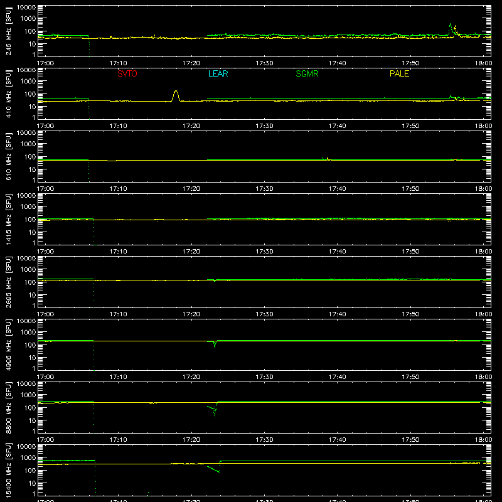
Task: Click the 17:20 tick label under the 610 MHz panel
Action: (191, 189)
